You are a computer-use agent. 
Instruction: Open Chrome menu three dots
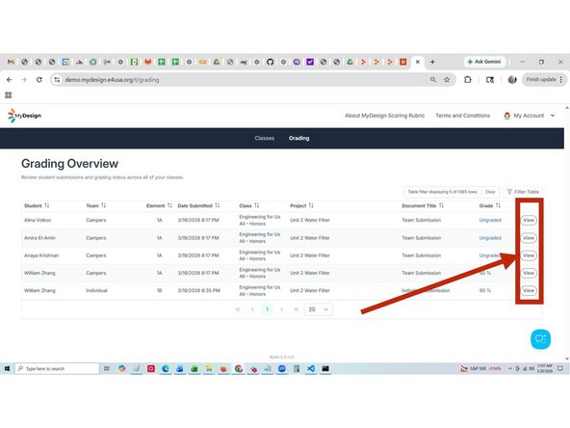561,80
